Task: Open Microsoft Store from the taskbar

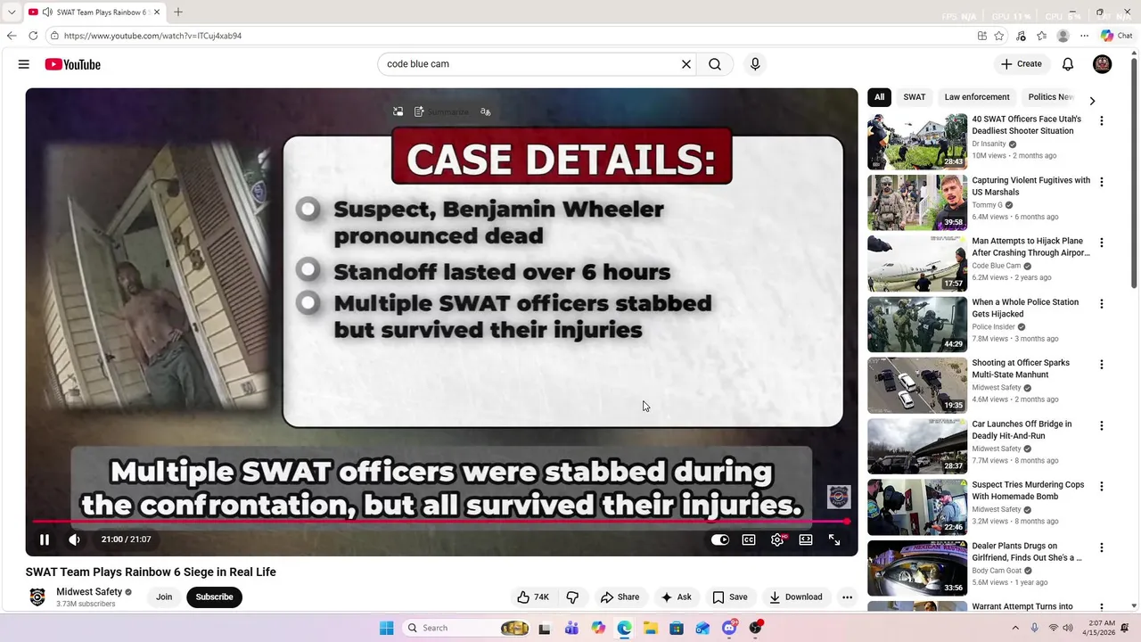Action: (x=677, y=628)
